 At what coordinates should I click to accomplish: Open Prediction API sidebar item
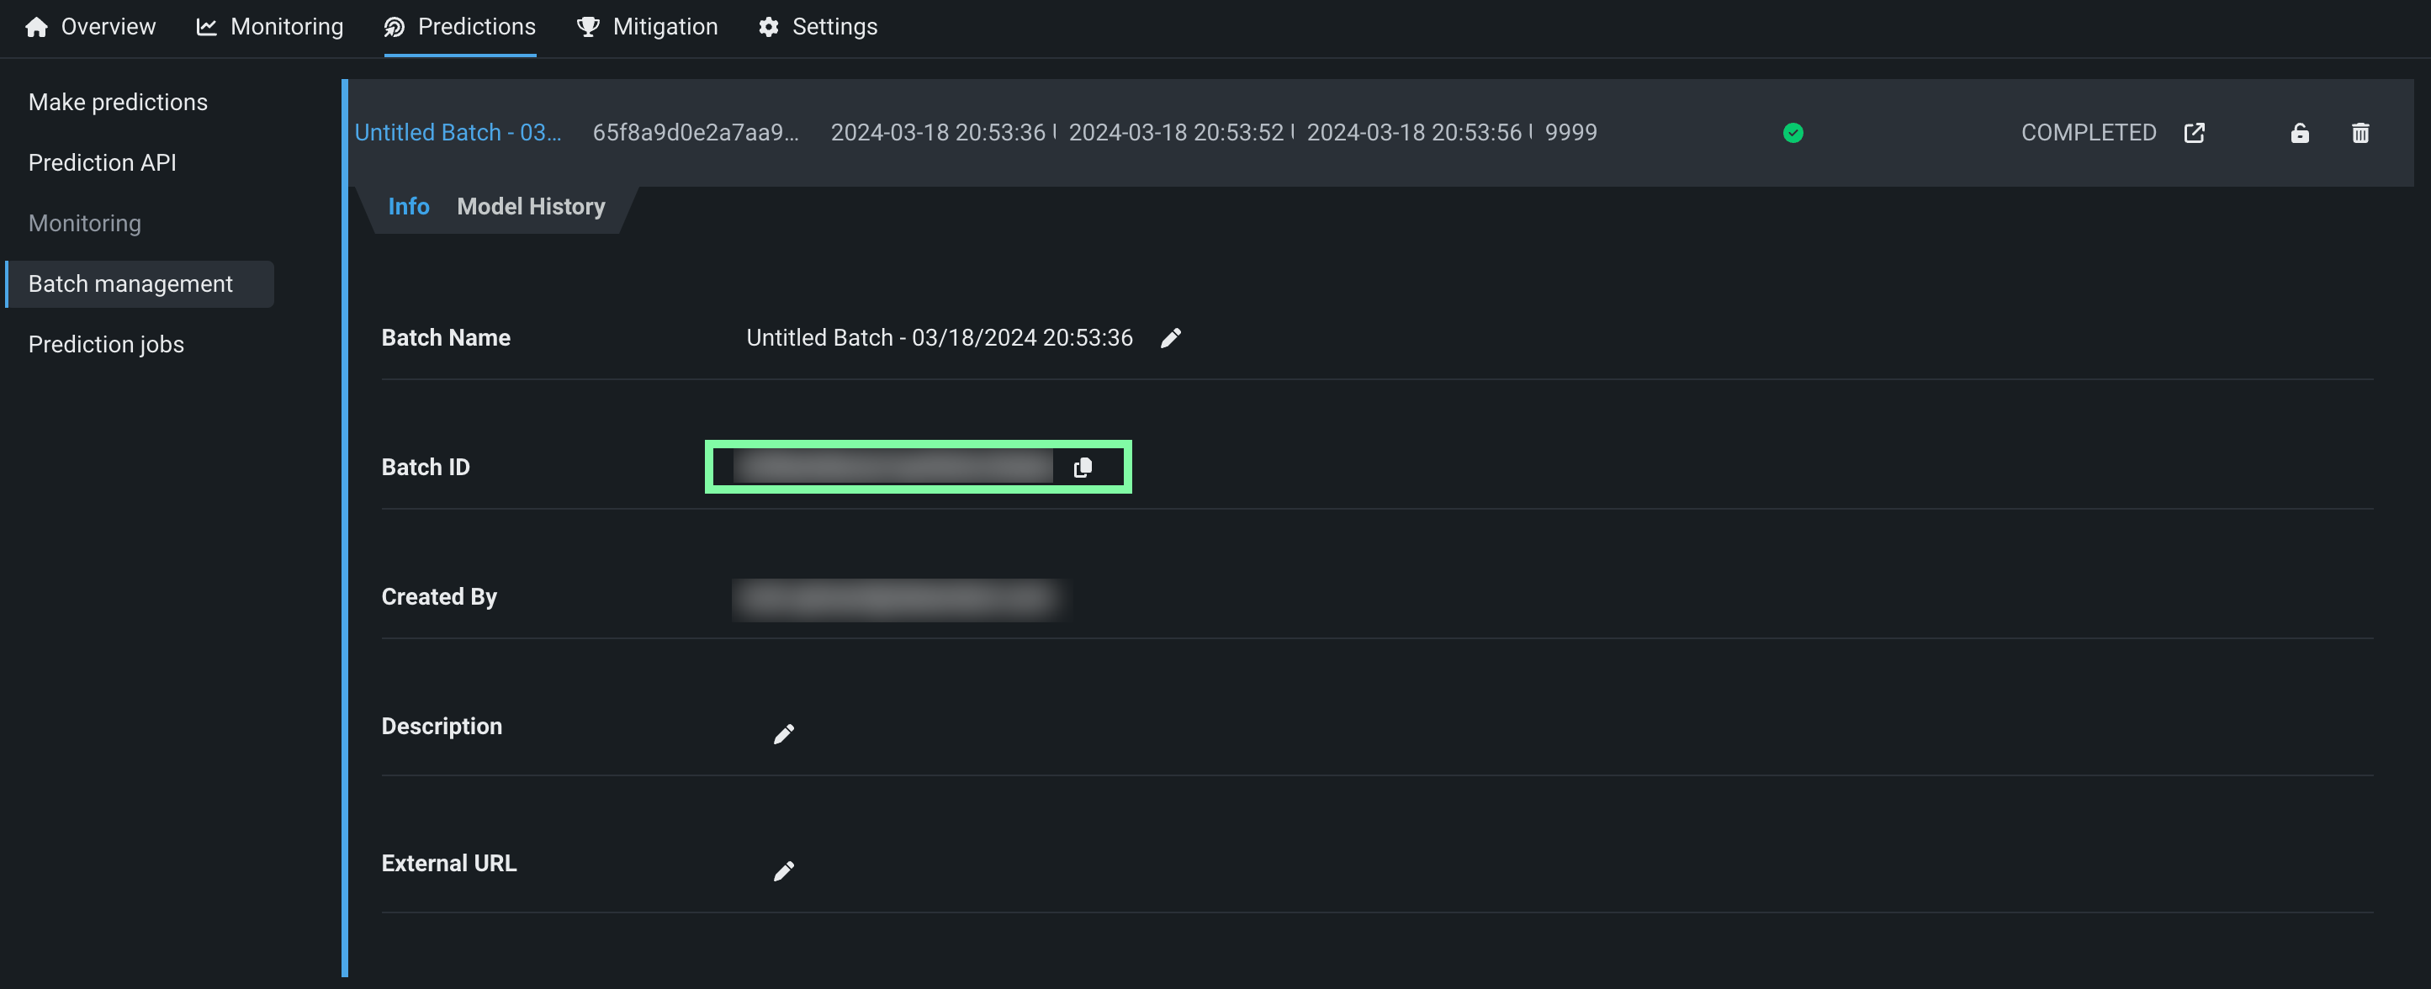102,162
